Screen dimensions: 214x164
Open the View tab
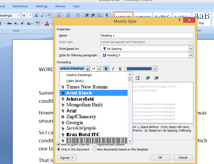76,6
